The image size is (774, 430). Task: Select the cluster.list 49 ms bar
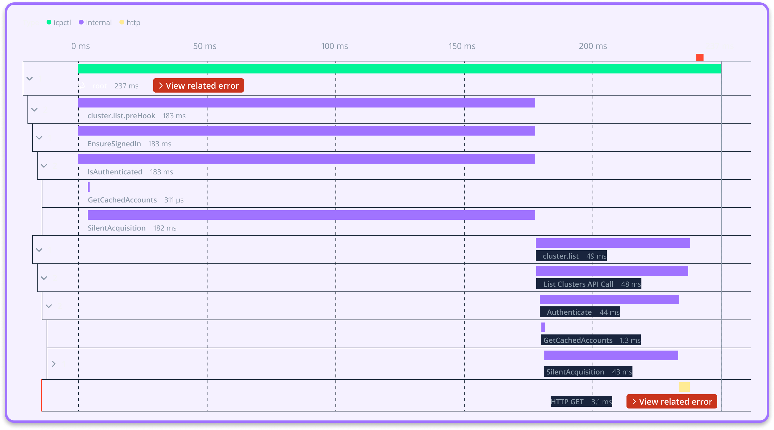pyautogui.click(x=613, y=243)
